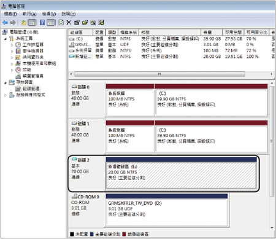This screenshot has width=276, height=239.
Task: Click the 系統保留 volume icon in list
Action: tap(72, 50)
